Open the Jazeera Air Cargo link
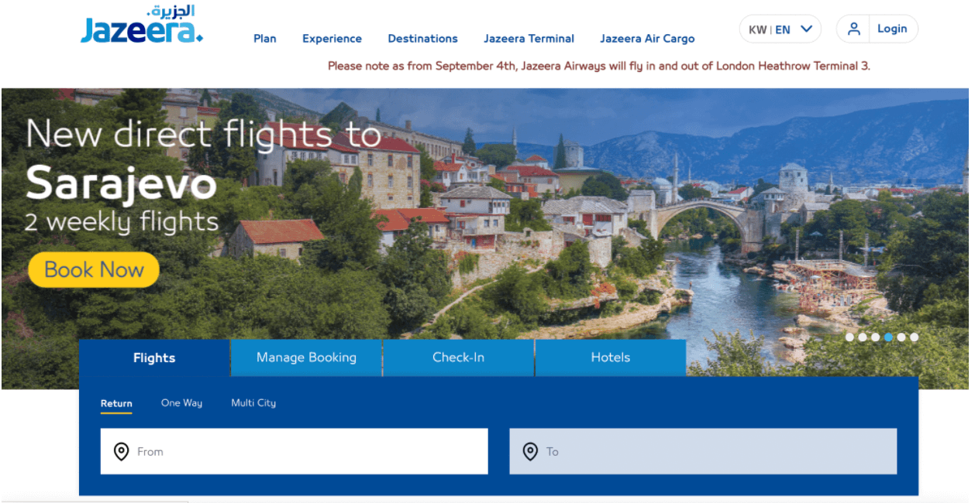The height and width of the screenshot is (503, 975). tap(647, 38)
